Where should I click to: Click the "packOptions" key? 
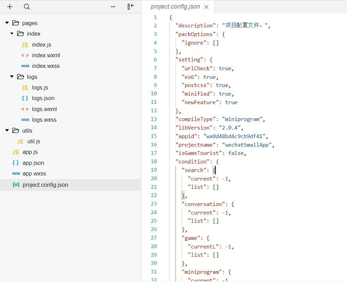pyautogui.click(x=195, y=34)
